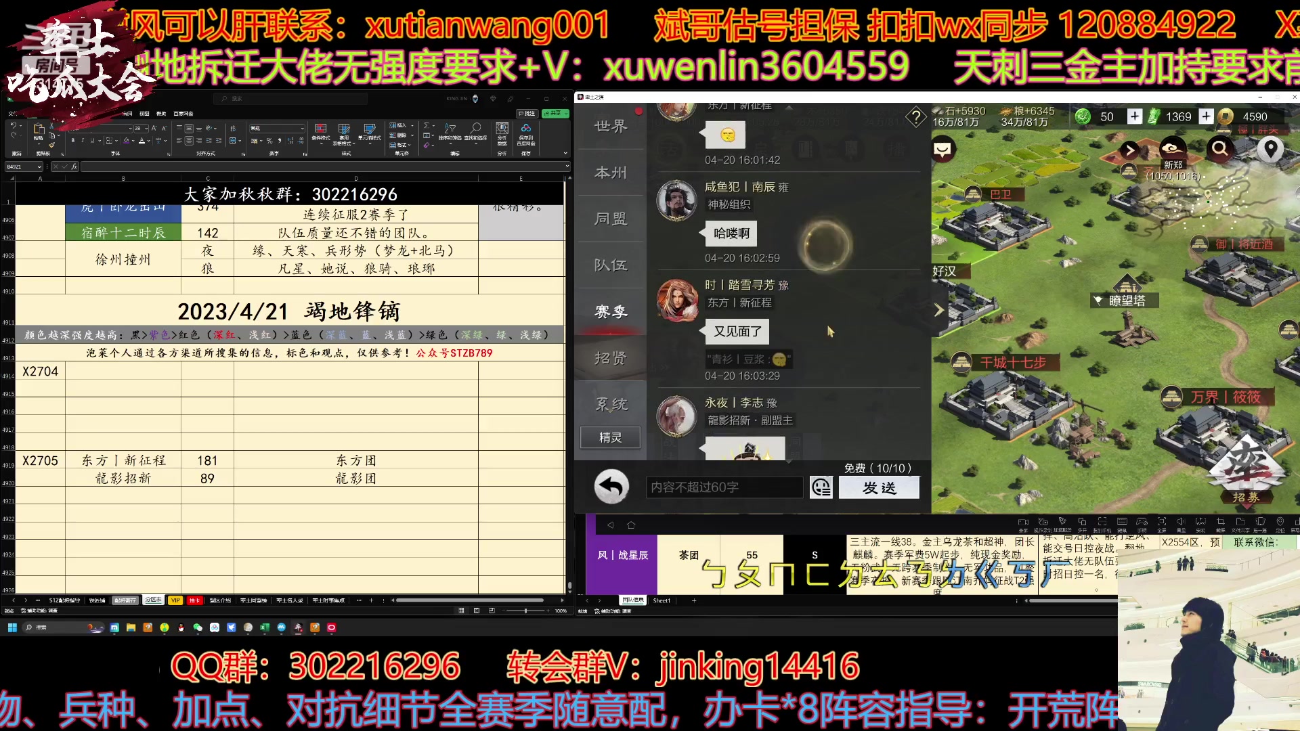
Task: Expand the game side panel arrow
Action: [938, 310]
